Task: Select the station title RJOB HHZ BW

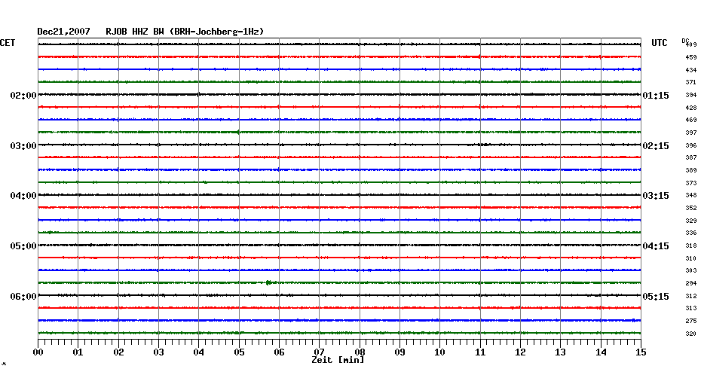Action: click(x=135, y=32)
